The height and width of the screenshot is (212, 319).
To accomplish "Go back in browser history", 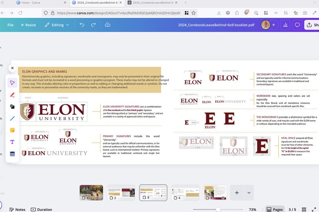I will point(3,13).
